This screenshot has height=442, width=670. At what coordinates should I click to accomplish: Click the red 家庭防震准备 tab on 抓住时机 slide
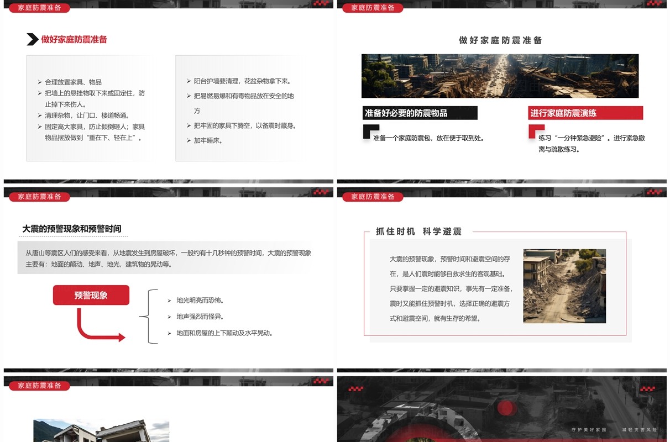pos(373,197)
